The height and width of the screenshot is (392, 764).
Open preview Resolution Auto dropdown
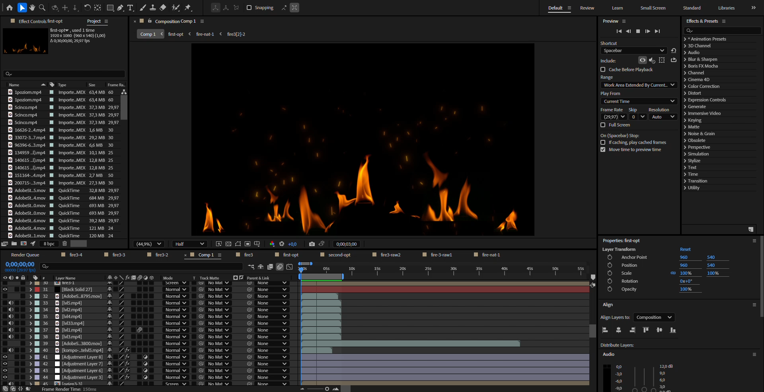tap(663, 117)
